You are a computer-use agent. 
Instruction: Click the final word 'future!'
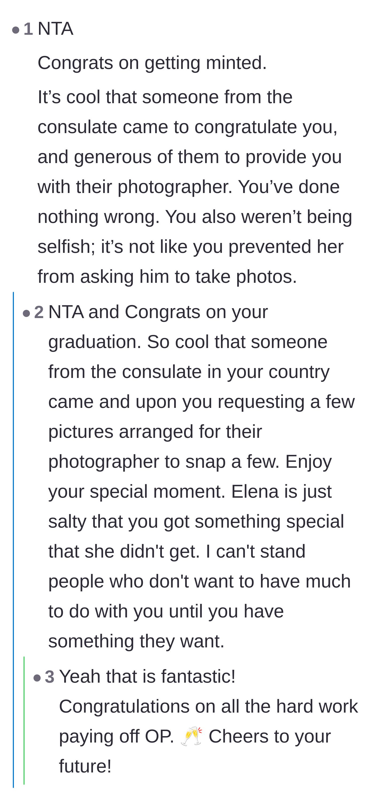point(85,767)
